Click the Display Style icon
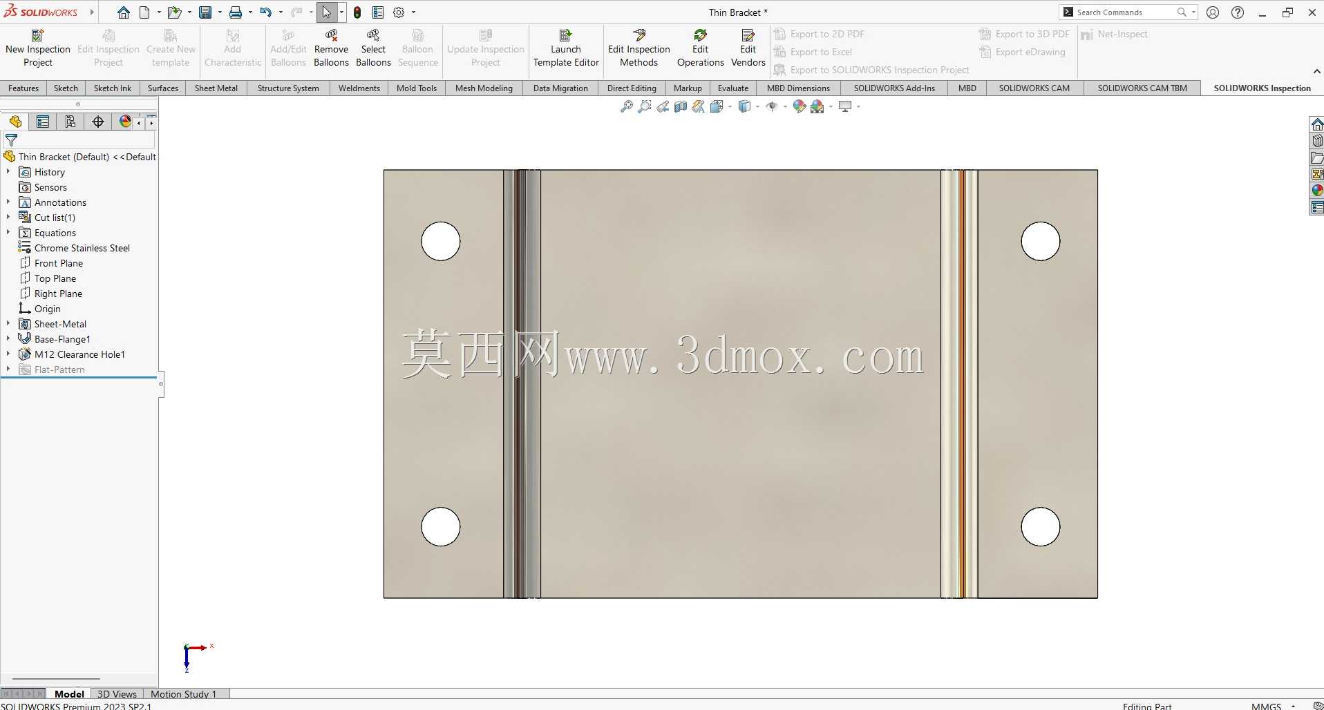1324x710 pixels. click(x=744, y=106)
